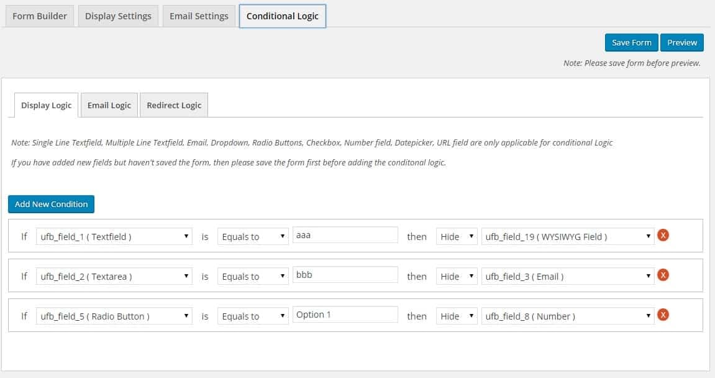Screen dimensions: 715x378
Task: Click the 'Note: Please save form before preview.' text
Action: (x=632, y=63)
